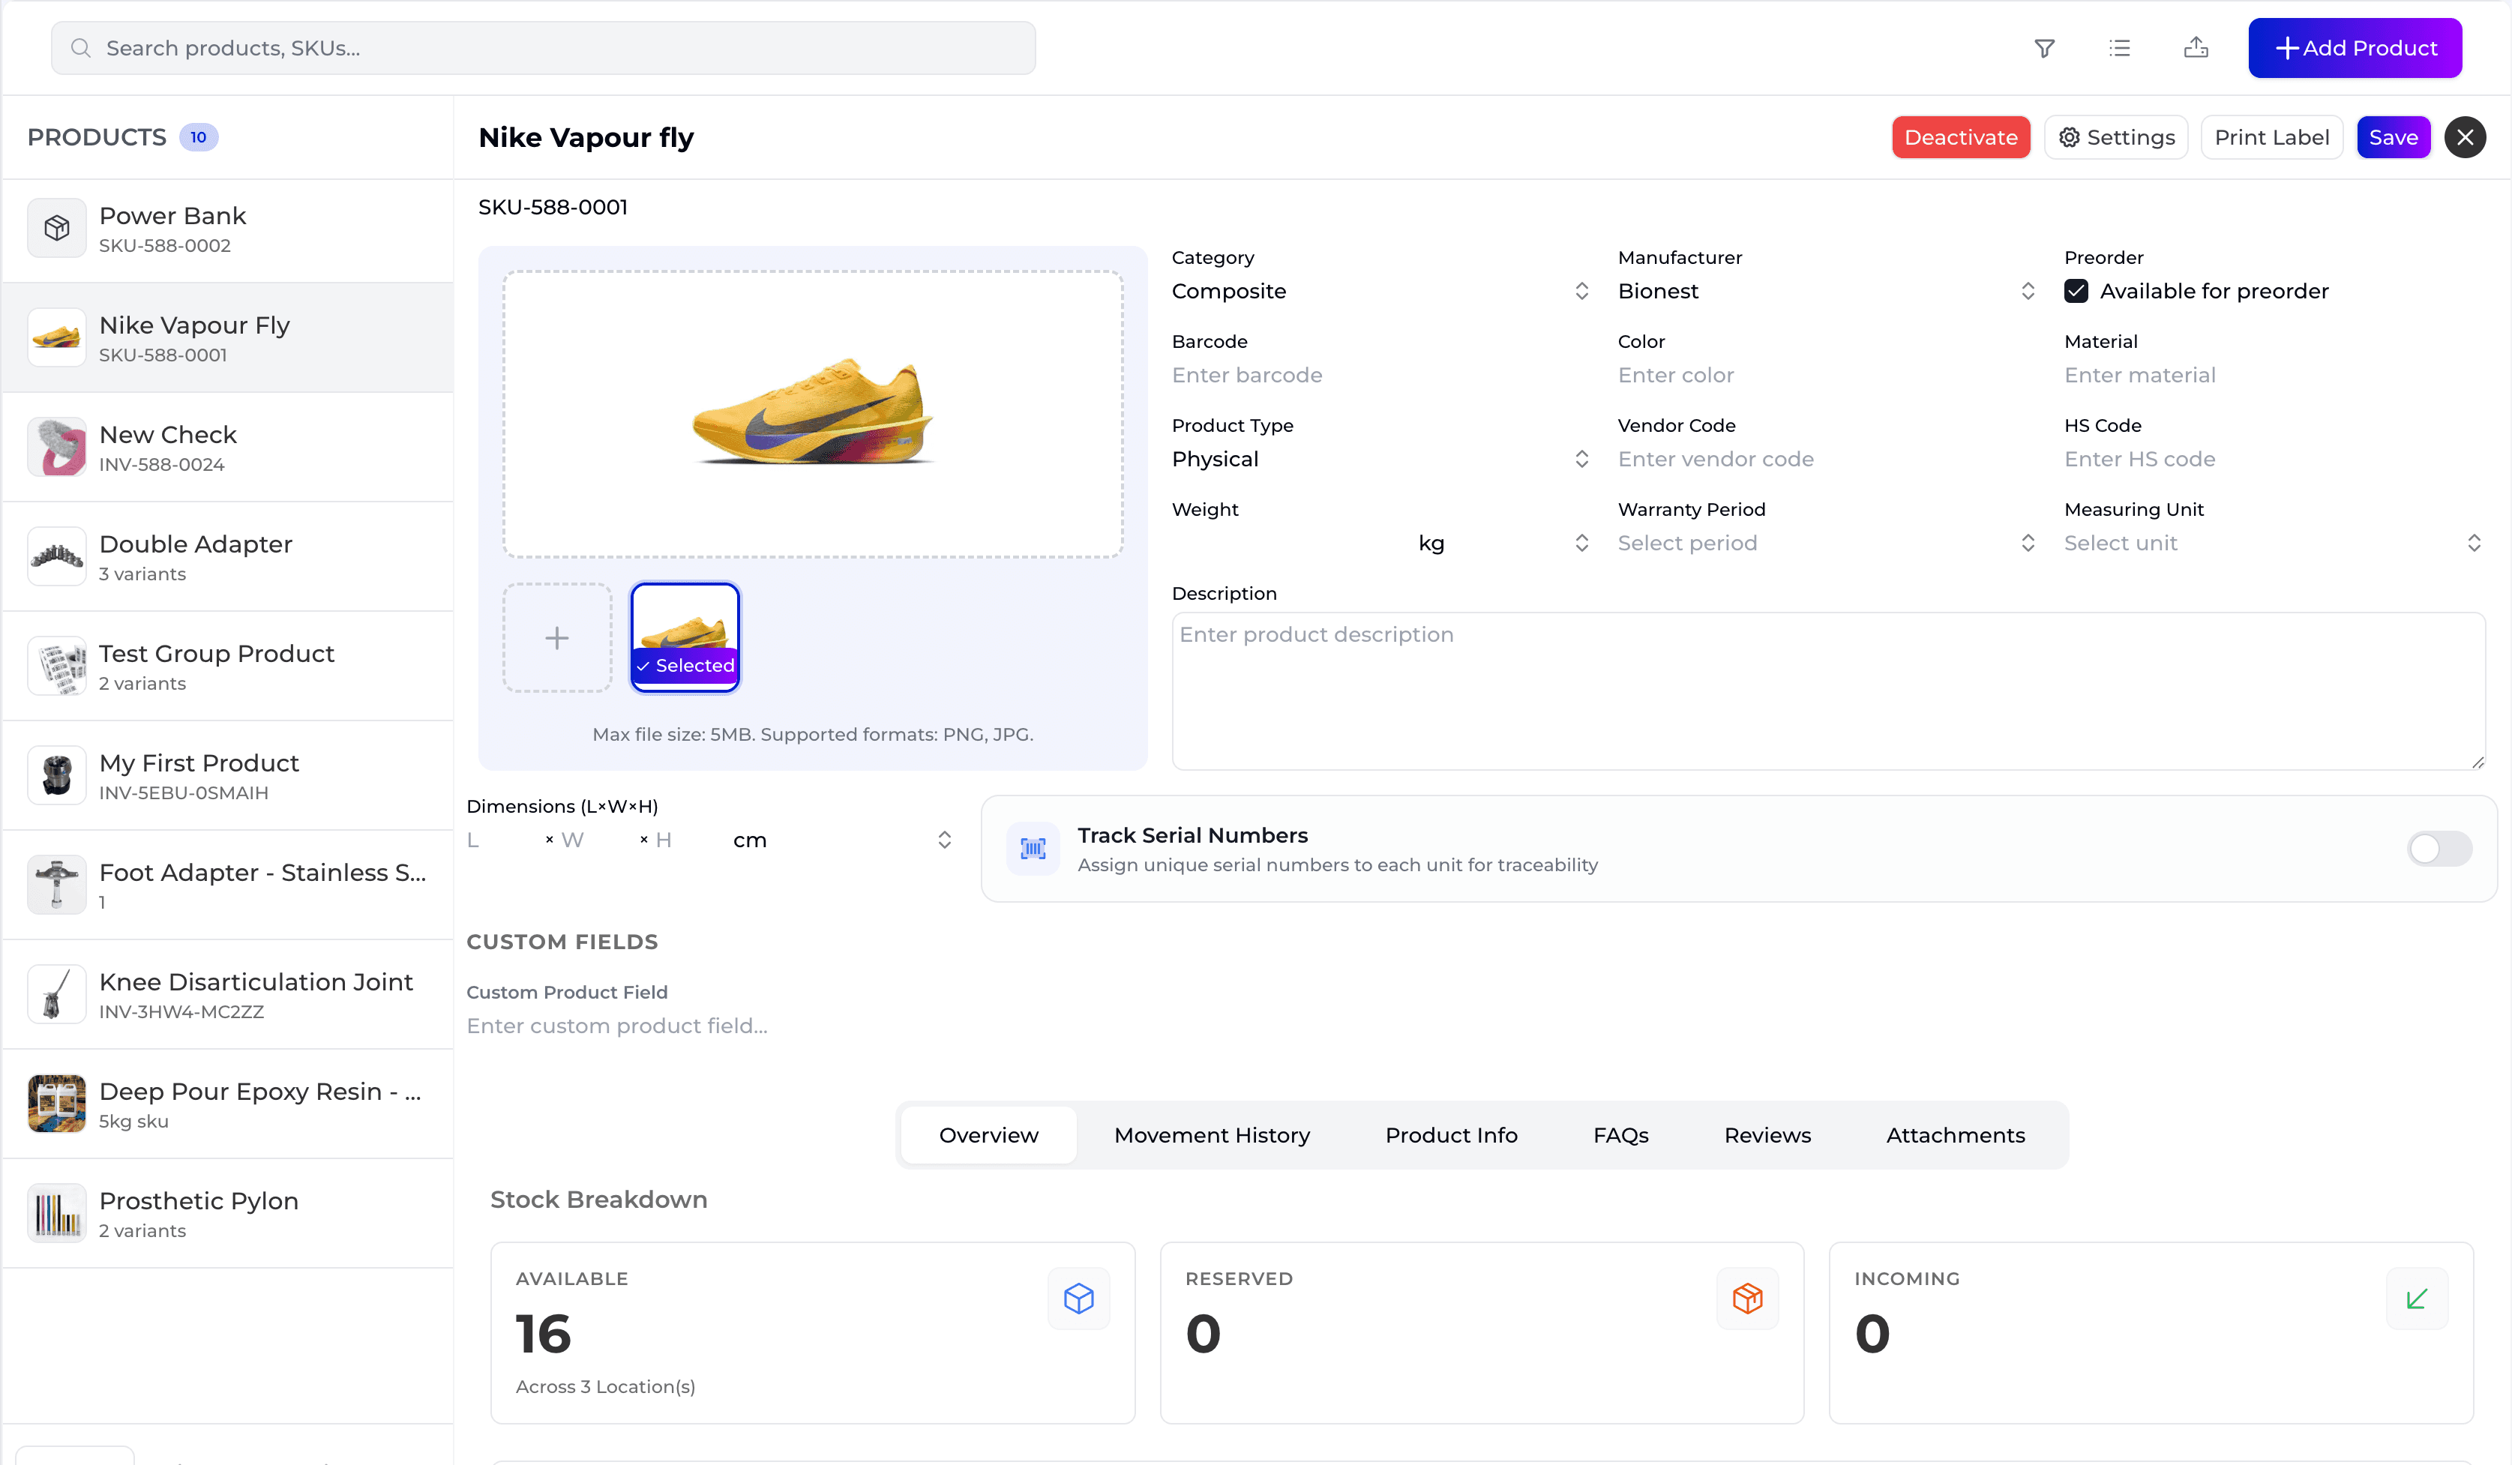Open the Weight unit kg dropdown
2512x1465 pixels.
(x=1503, y=543)
